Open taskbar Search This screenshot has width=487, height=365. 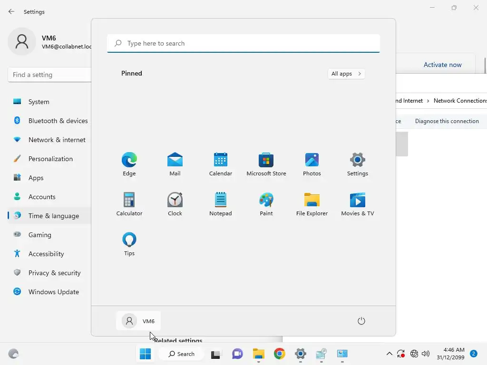coord(181,354)
